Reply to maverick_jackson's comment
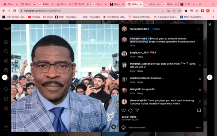Screen dimensions: 217x136 (140, 71)
